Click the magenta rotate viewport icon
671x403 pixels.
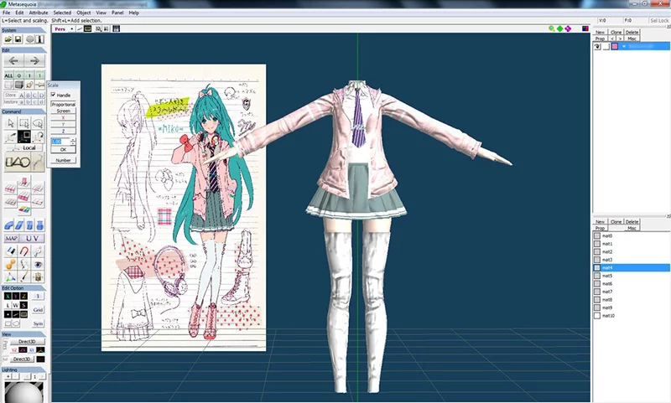568,28
